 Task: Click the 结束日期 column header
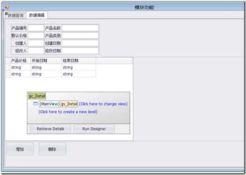[79, 61]
